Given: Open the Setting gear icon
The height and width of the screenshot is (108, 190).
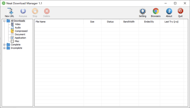Looking at the screenshot, I should (142, 11).
